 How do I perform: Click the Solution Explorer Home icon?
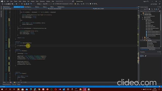[x=145, y=9]
